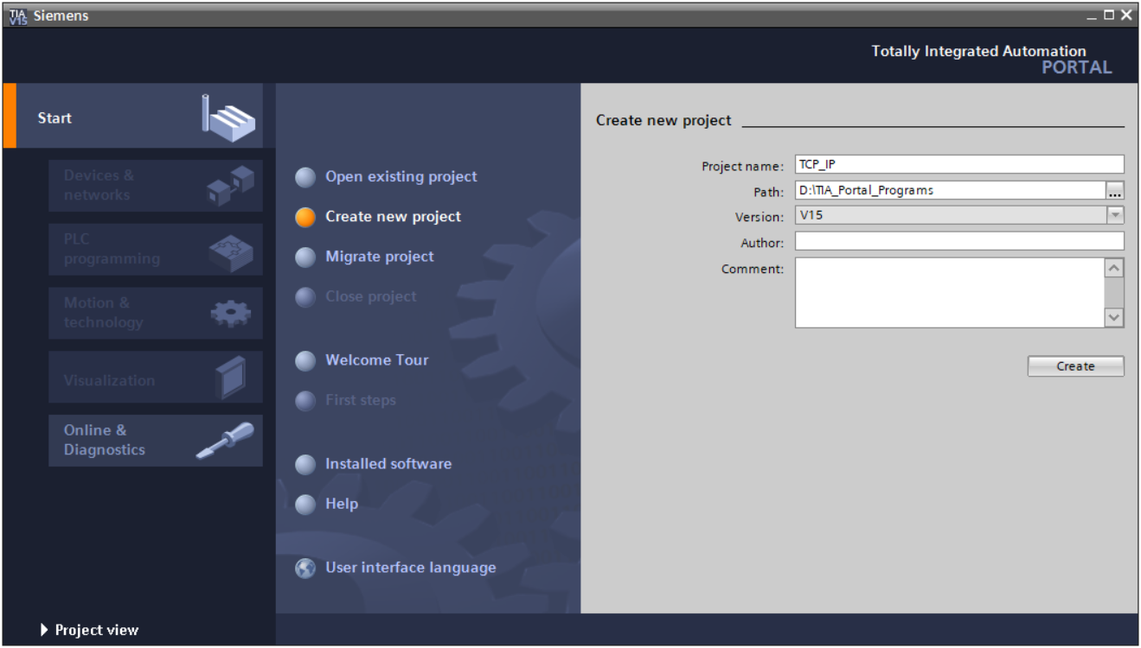Open the Version dropdown arrow
The image size is (1141, 648).
tap(1115, 216)
